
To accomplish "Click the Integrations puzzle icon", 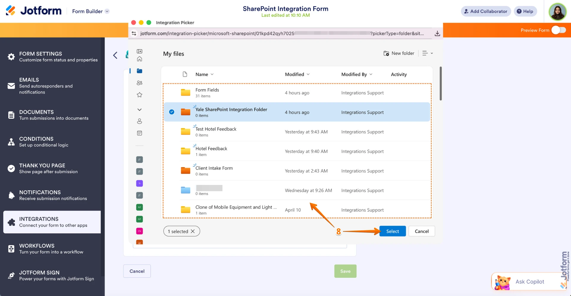I will (11, 222).
